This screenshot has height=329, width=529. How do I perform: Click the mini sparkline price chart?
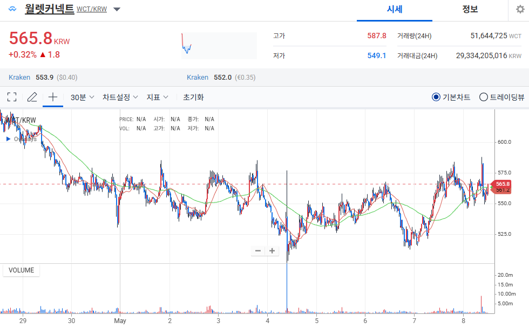tap(219, 46)
